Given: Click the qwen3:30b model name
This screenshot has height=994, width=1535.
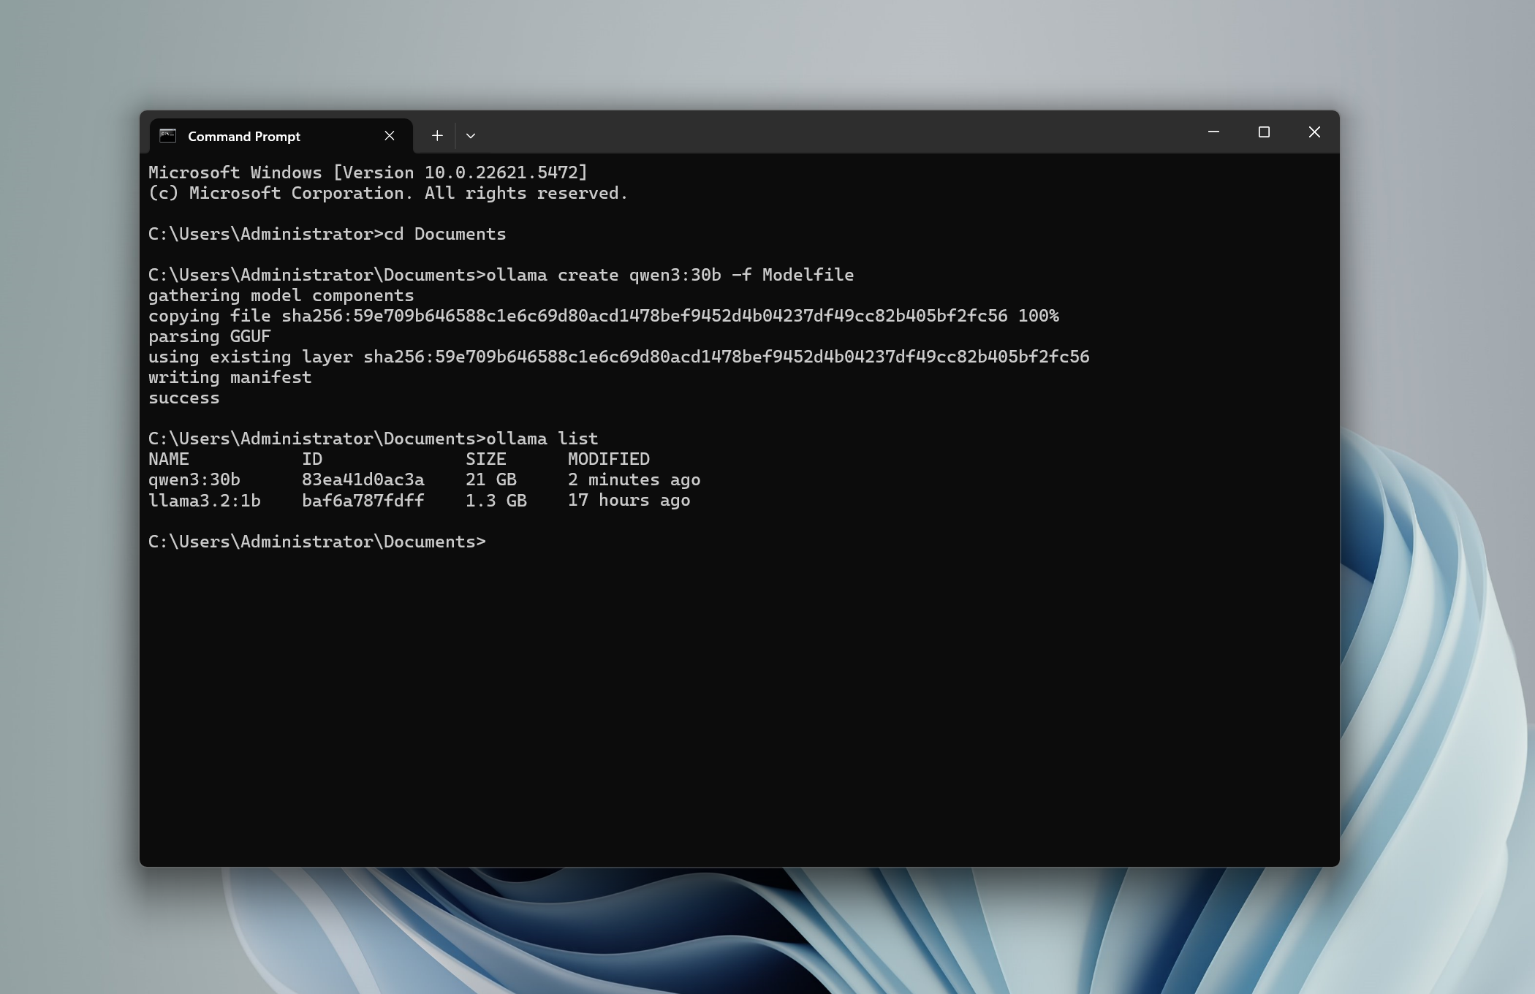Looking at the screenshot, I should 194,479.
